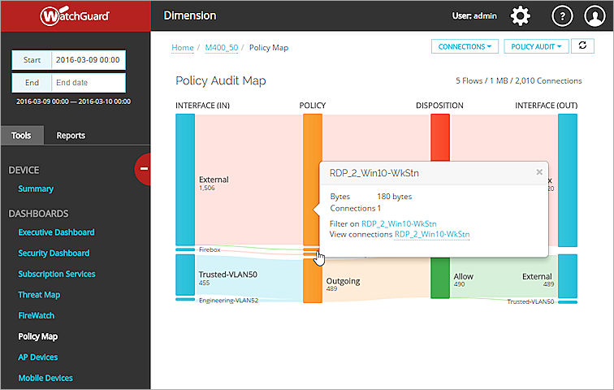Select the Tools tab
The width and height of the screenshot is (614, 390).
click(21, 136)
